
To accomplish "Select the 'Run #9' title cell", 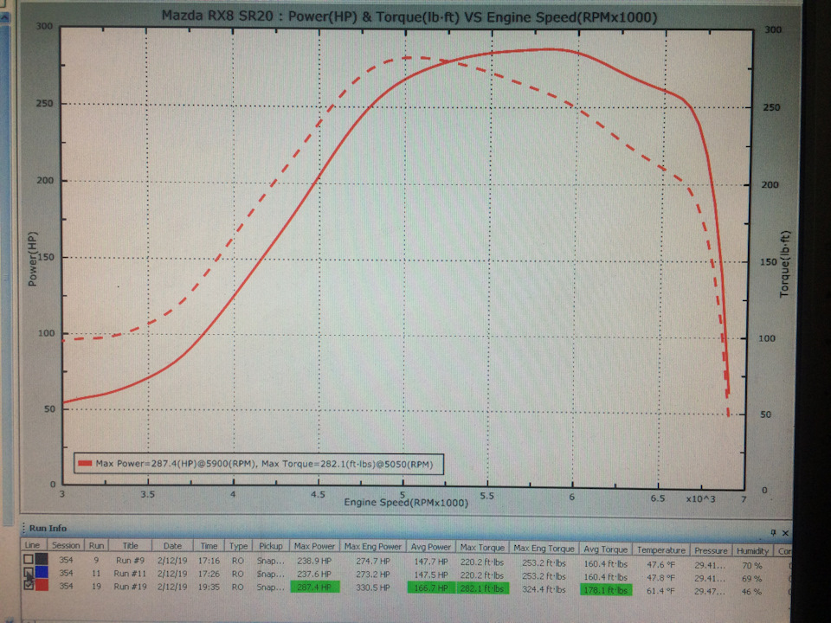I will coord(130,560).
